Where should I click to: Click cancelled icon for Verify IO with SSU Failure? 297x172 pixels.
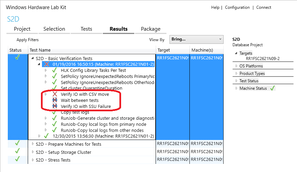(x=55, y=106)
